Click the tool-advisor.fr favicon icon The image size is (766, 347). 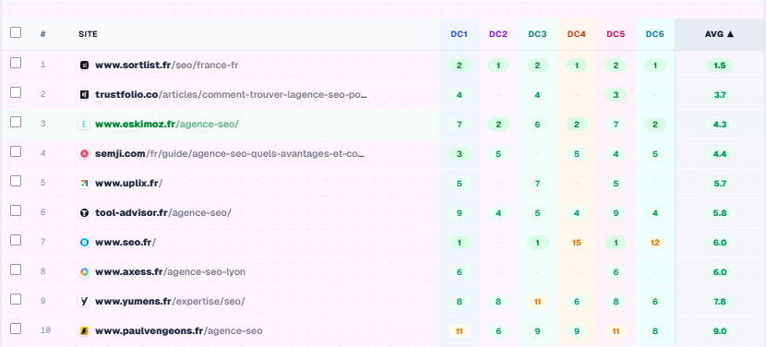(85, 213)
